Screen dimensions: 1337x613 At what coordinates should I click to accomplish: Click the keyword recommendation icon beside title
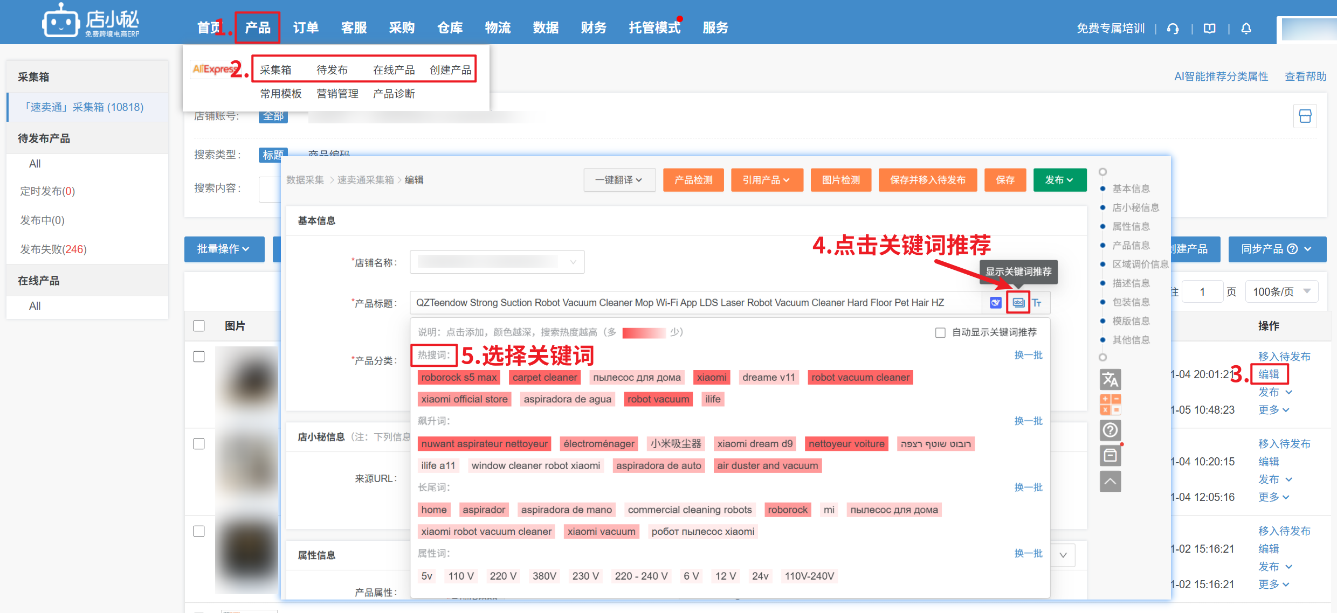coord(1018,303)
